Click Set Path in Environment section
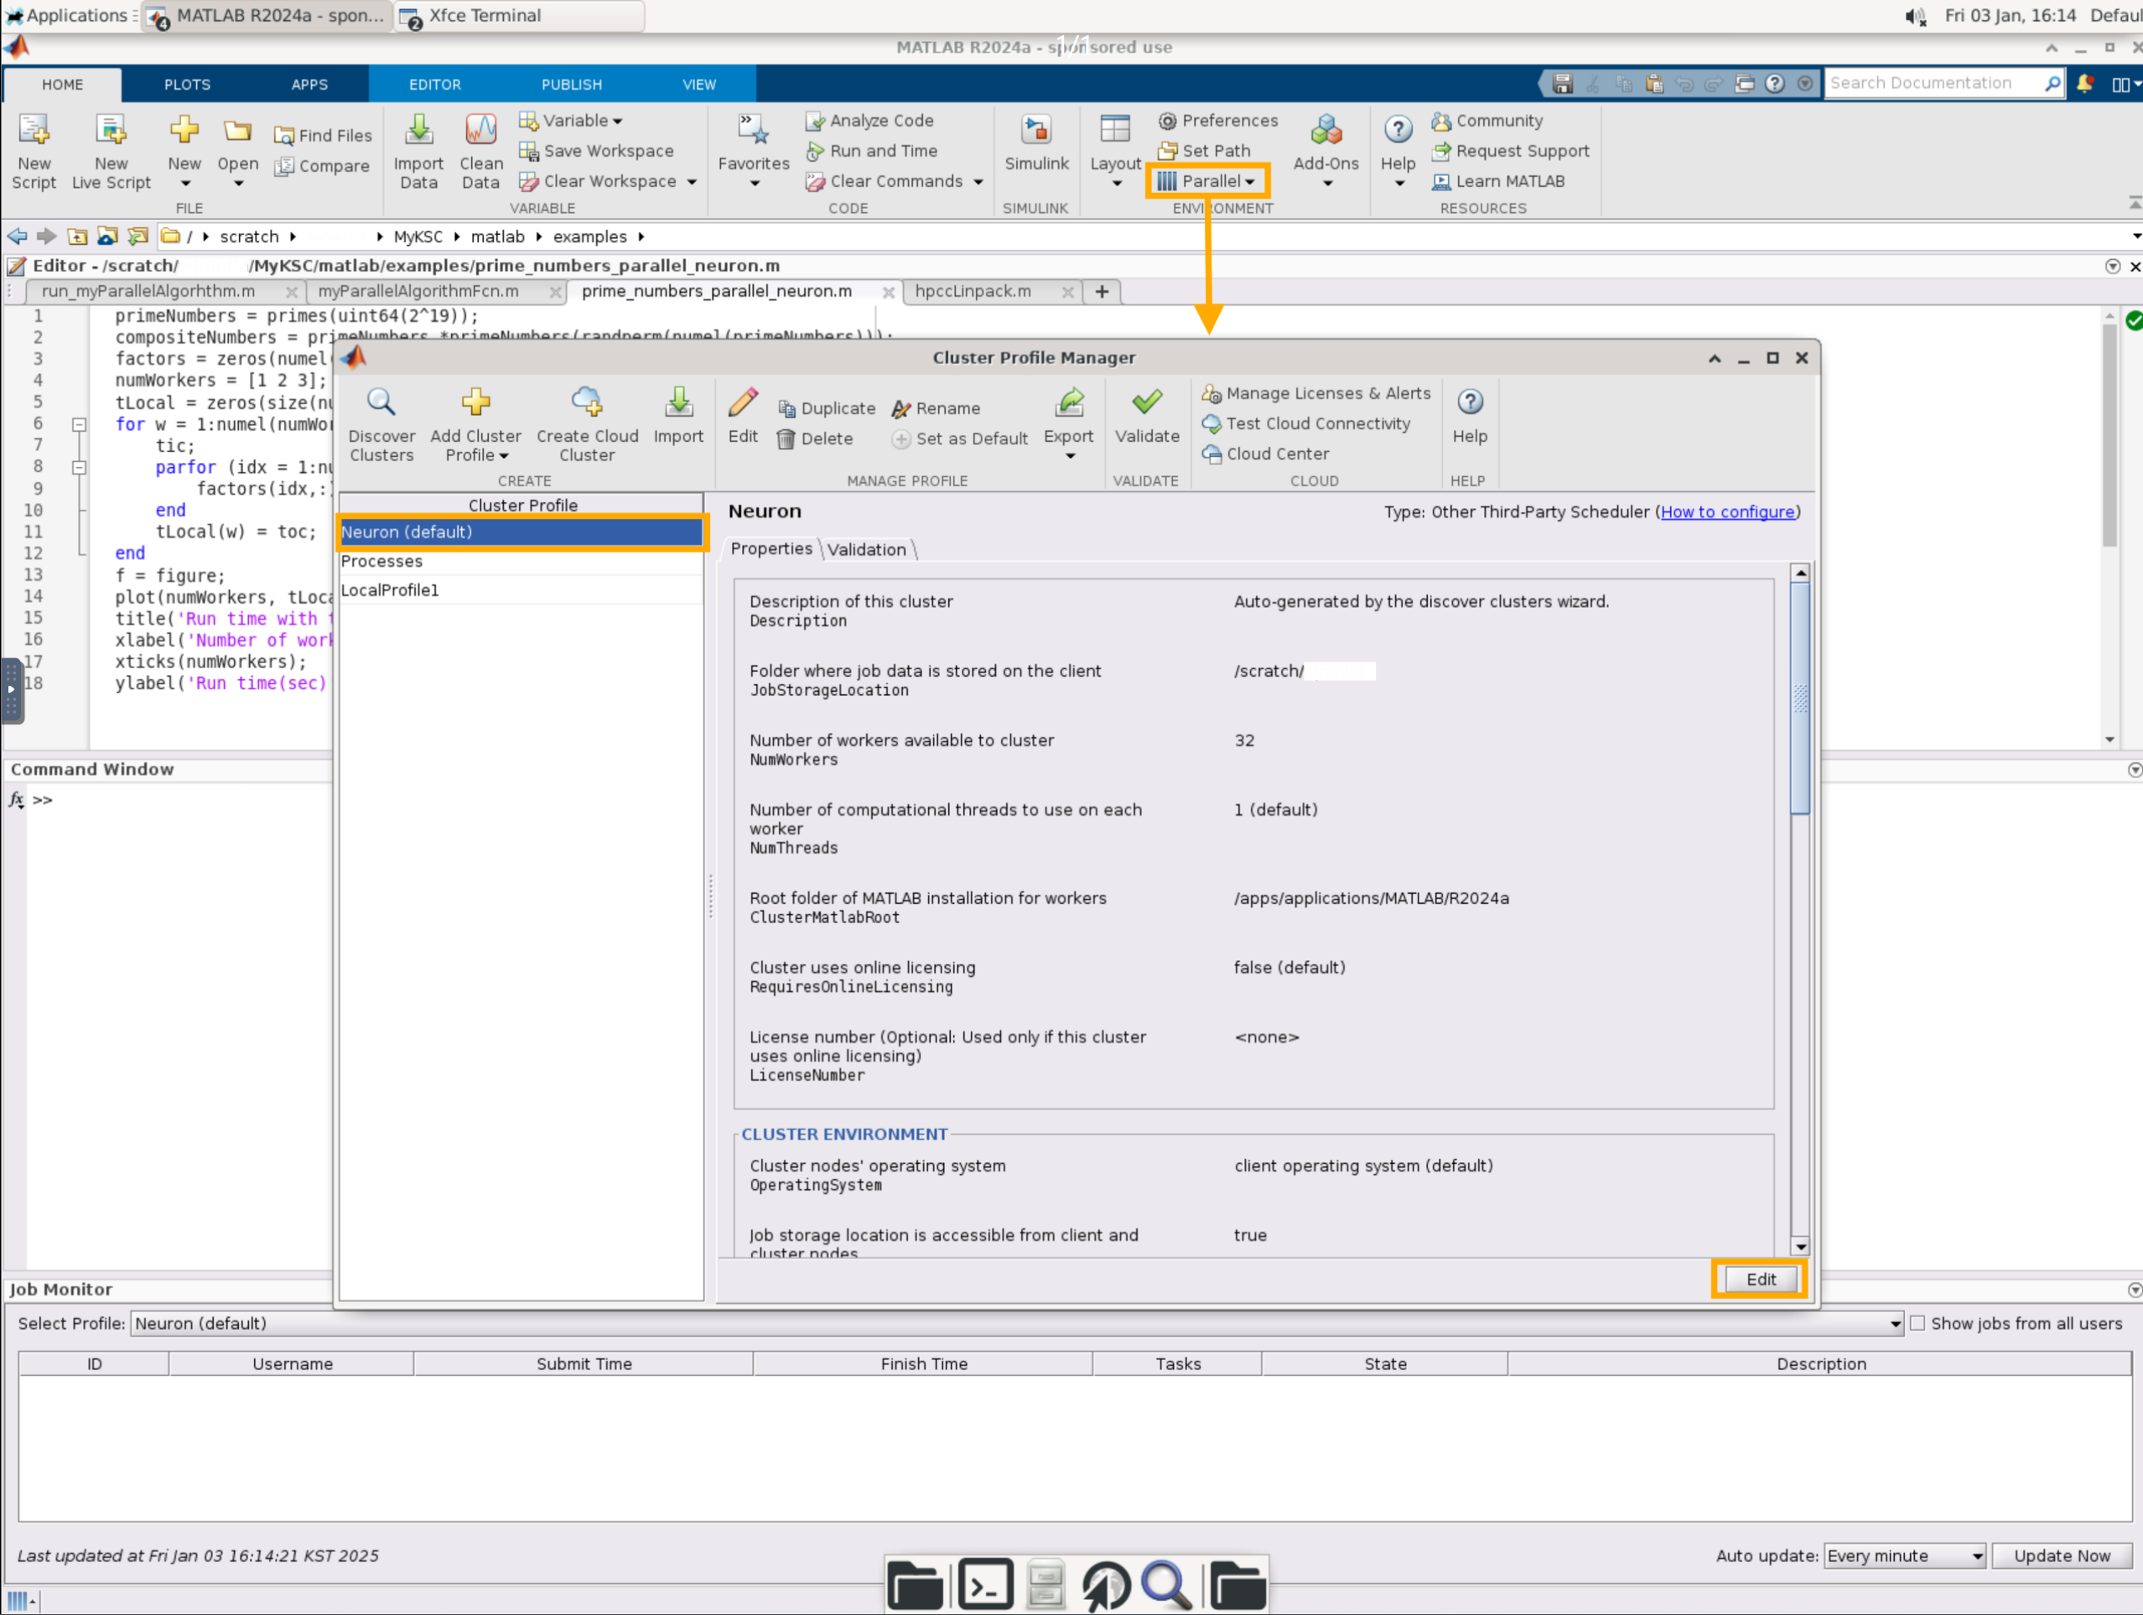This screenshot has height=1615, width=2143. 1204,151
